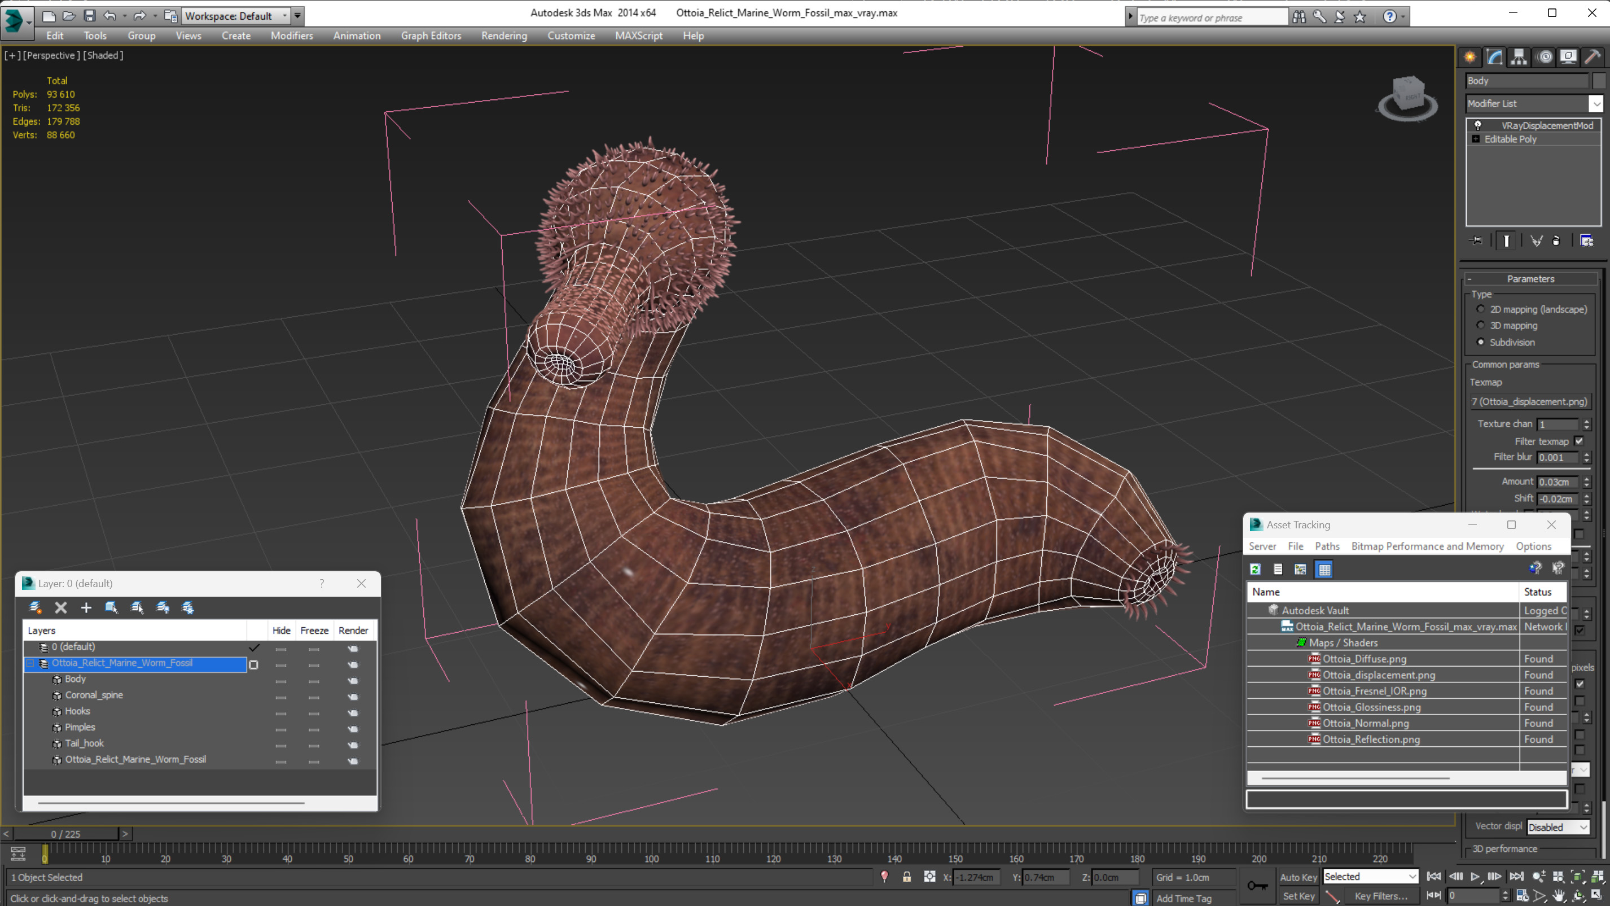Select Subdivision type radio button
1610x906 pixels.
tap(1480, 342)
